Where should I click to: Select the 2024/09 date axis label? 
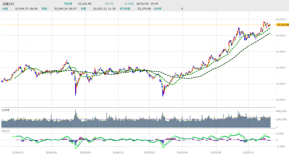85,152
